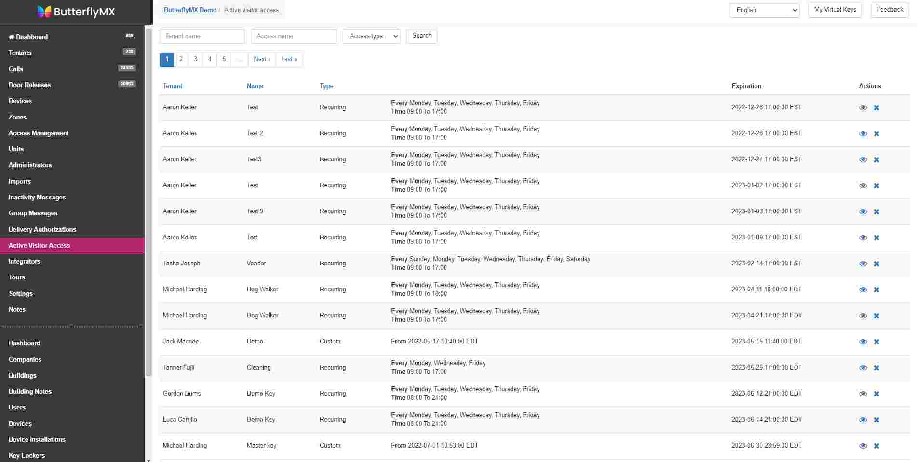Click the sidebar vertical scrollbar

pyautogui.click(x=148, y=202)
